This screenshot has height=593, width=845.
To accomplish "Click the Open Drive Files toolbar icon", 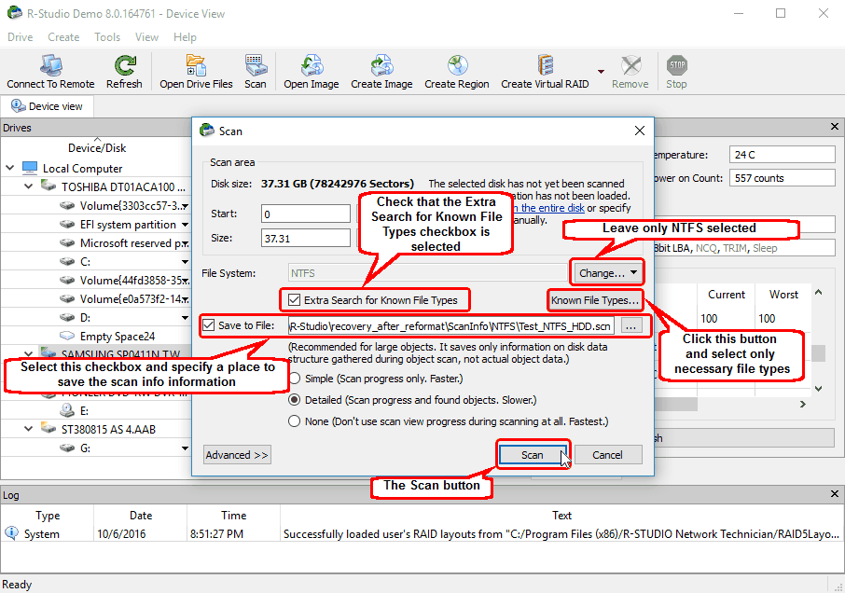I will pyautogui.click(x=196, y=65).
